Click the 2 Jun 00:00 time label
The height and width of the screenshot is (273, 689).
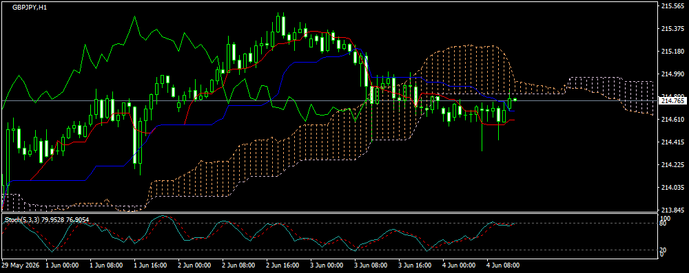point(194,265)
